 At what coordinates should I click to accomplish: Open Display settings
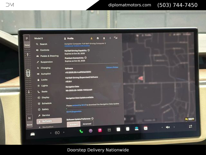[44, 98]
